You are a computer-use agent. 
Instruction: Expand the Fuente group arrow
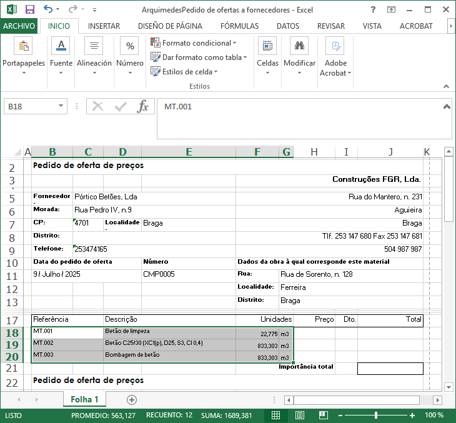click(x=61, y=72)
